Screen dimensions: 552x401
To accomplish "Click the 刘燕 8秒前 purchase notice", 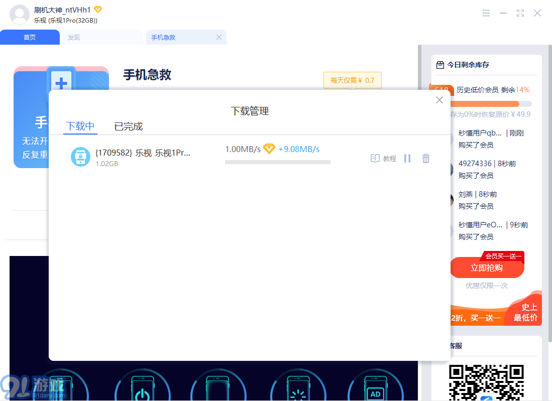I will click(478, 200).
